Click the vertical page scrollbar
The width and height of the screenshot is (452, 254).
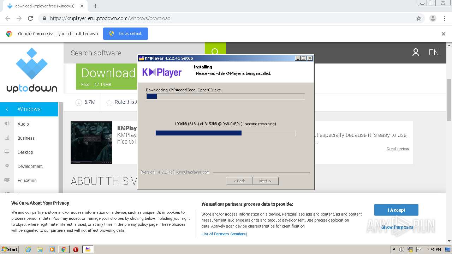tap(449, 100)
